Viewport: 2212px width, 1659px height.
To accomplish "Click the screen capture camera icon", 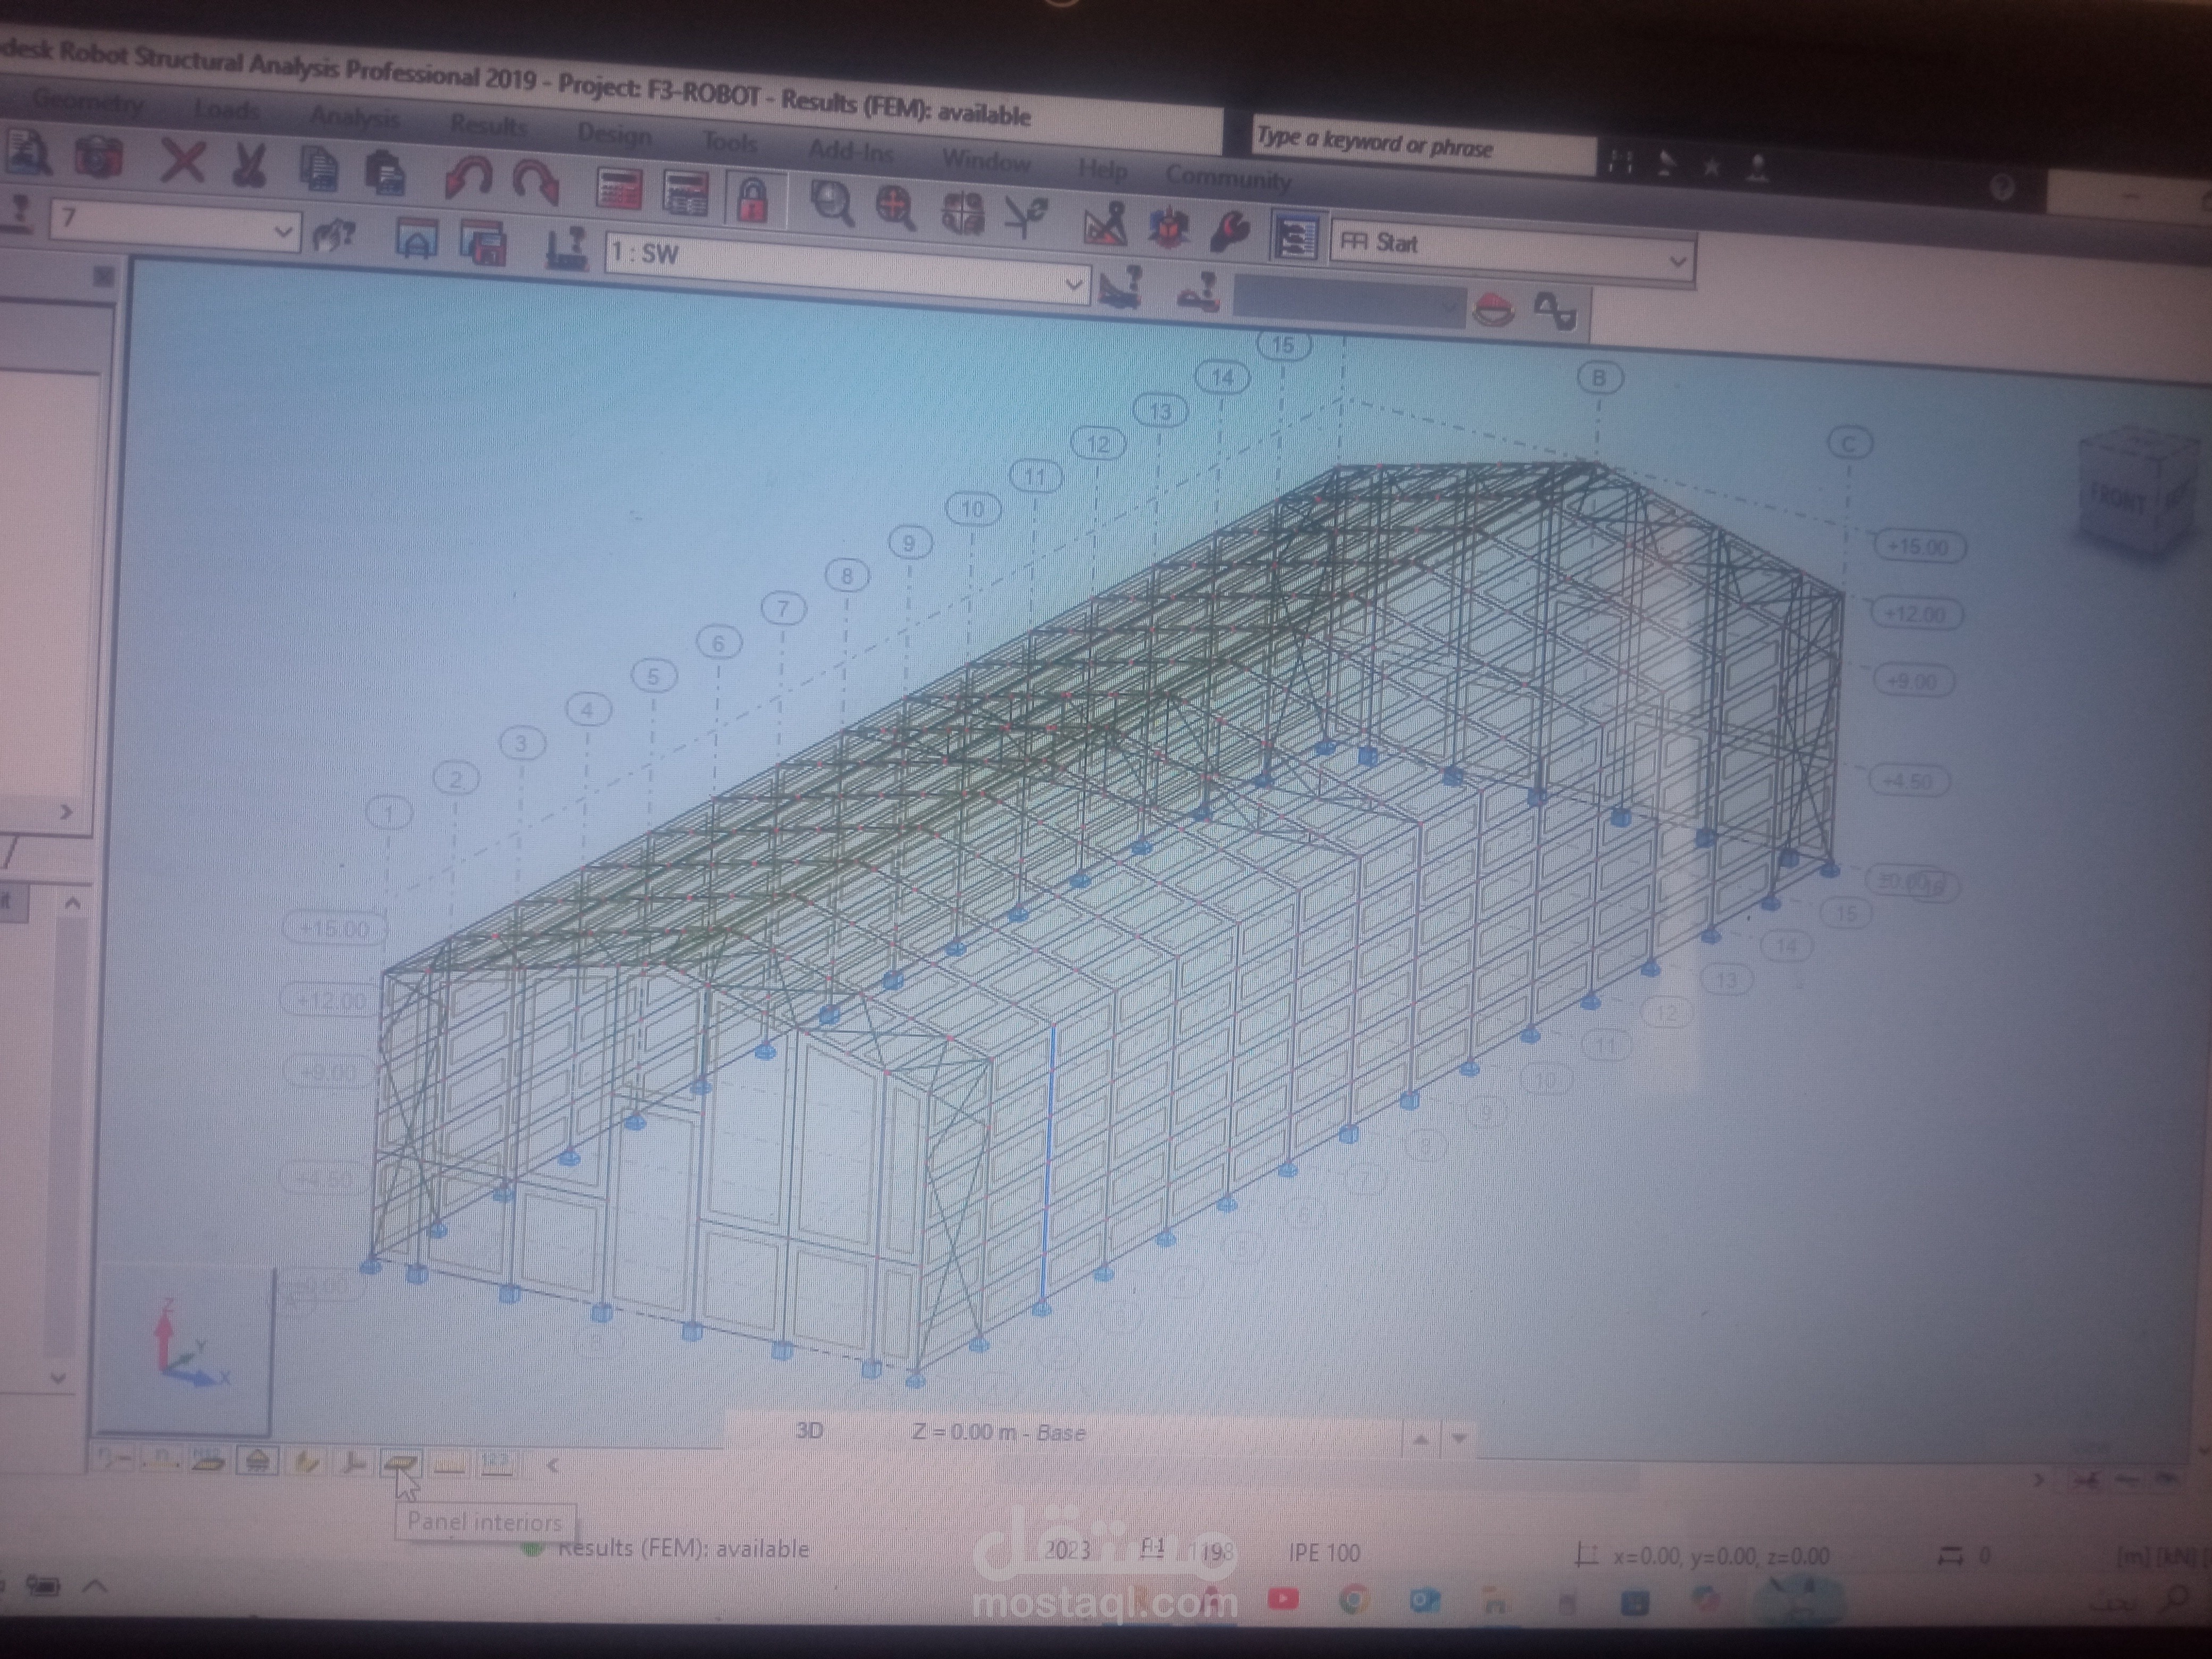I will point(98,158).
